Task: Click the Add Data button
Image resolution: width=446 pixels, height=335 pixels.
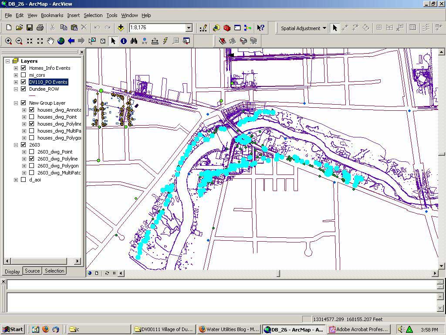Action: coord(121,28)
